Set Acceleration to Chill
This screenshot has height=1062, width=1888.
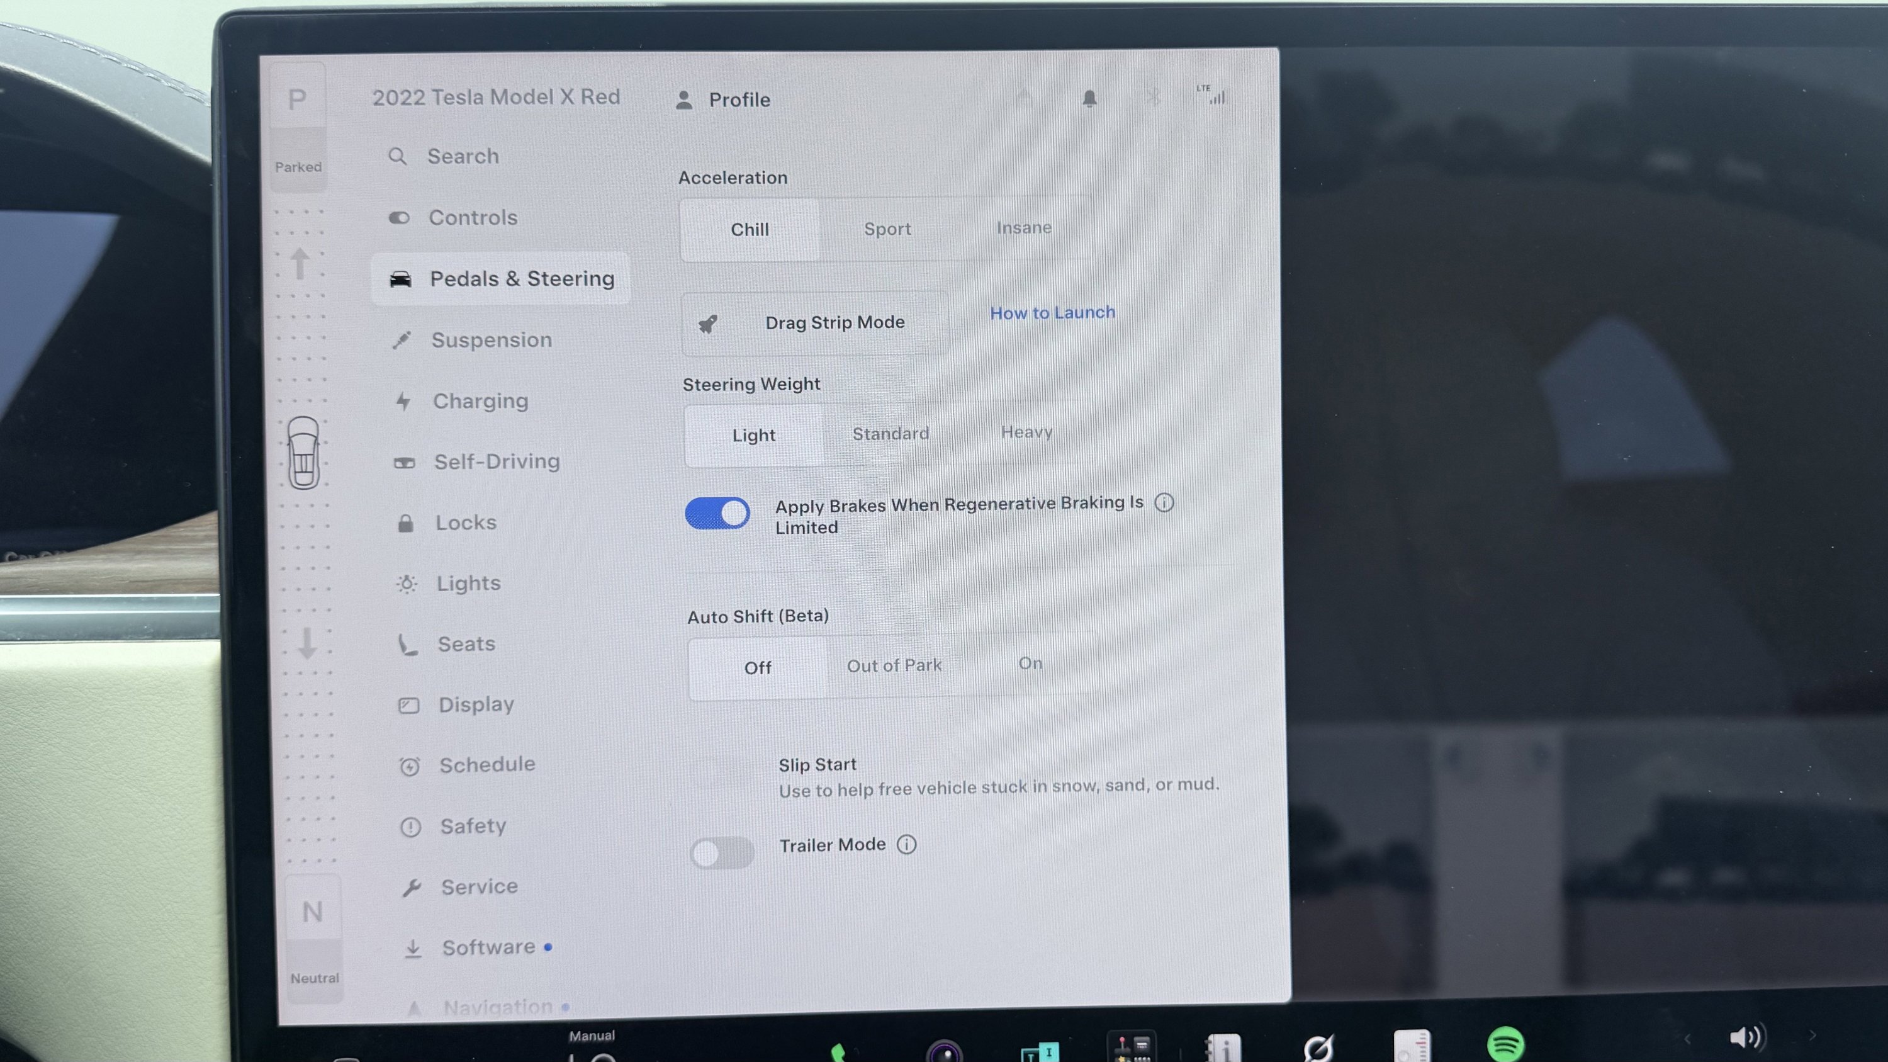click(750, 229)
